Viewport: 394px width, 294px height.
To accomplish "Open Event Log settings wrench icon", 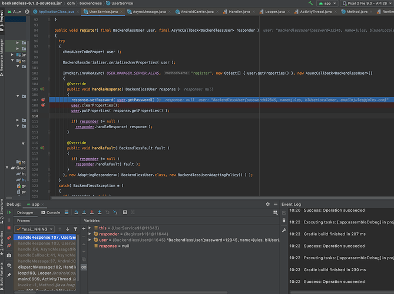I will (x=284, y=230).
